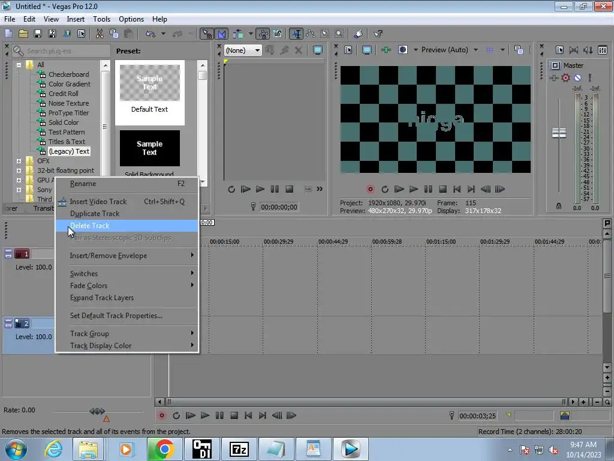The width and height of the screenshot is (614, 461).
Task: Open Google Chrome from the taskbar
Action: [164, 449]
